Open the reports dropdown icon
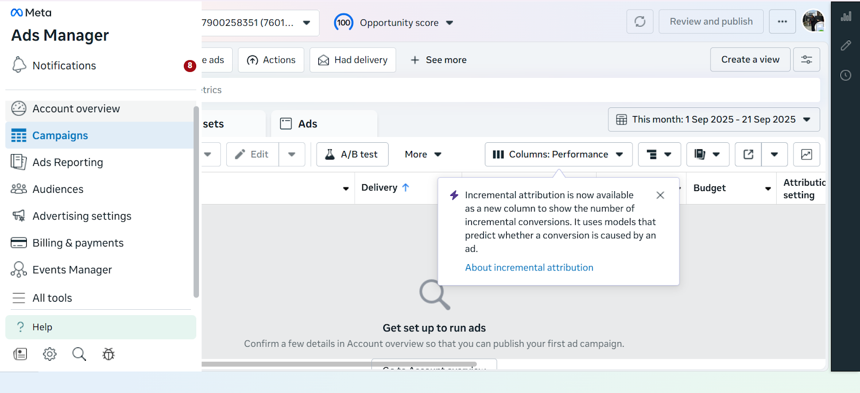 (707, 154)
